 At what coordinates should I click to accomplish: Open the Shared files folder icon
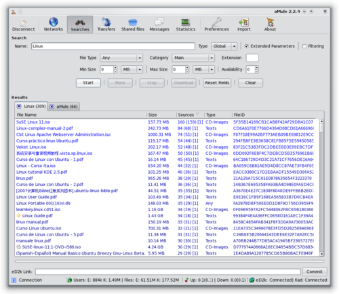133,22
